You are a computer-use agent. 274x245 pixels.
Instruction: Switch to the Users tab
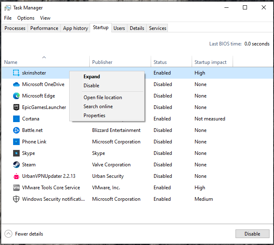119,28
